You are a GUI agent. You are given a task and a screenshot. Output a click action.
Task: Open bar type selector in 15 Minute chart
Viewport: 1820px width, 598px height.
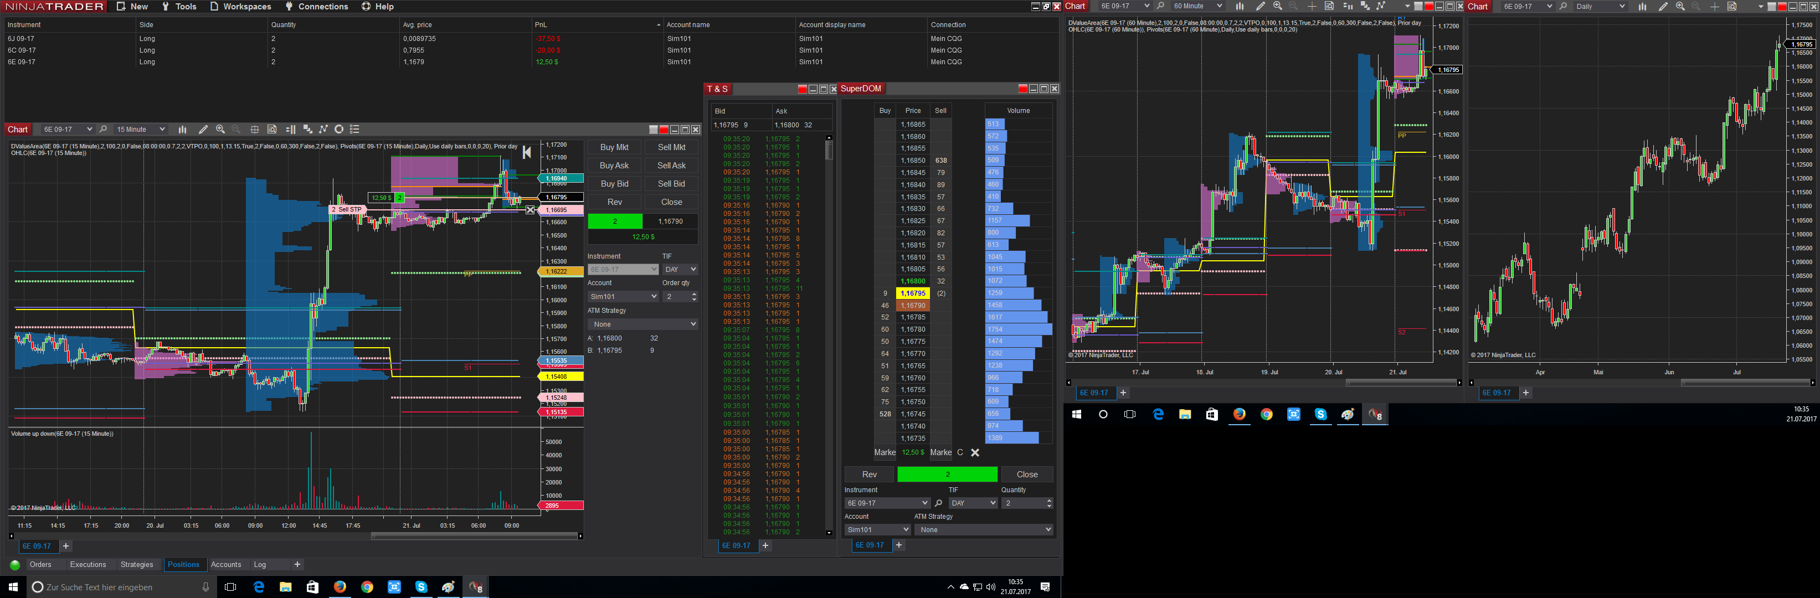click(x=182, y=129)
